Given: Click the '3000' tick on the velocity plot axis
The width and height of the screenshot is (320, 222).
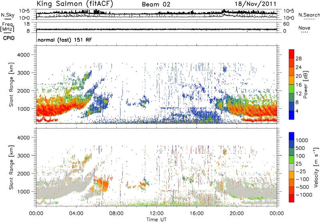Looking at the screenshot, I should tap(23, 155).
